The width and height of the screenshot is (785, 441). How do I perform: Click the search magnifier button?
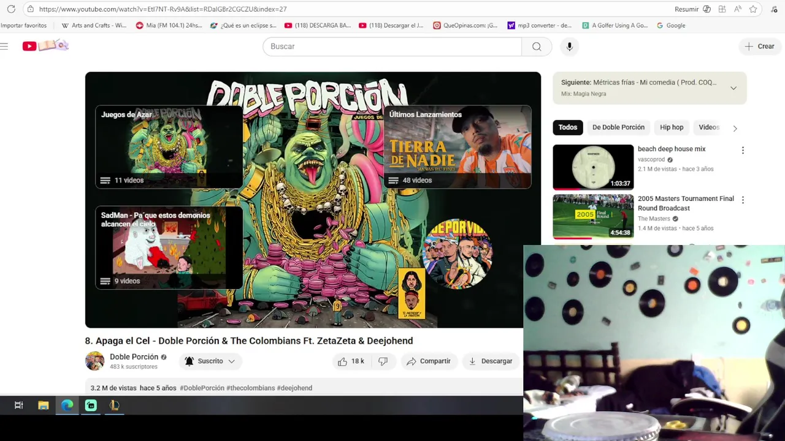coord(537,47)
